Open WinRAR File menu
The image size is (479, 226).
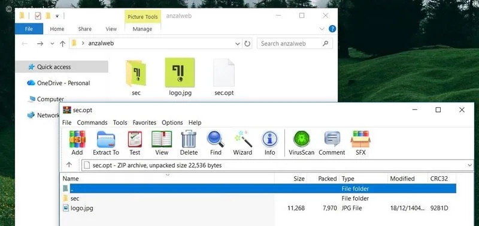(66, 122)
